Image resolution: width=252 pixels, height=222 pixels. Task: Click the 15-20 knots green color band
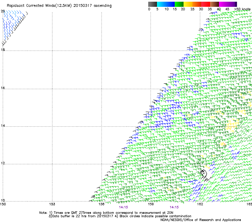point(179,4)
